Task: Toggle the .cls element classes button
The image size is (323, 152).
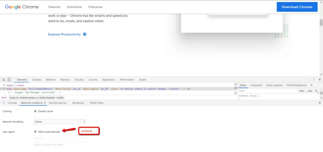Action: (309, 91)
